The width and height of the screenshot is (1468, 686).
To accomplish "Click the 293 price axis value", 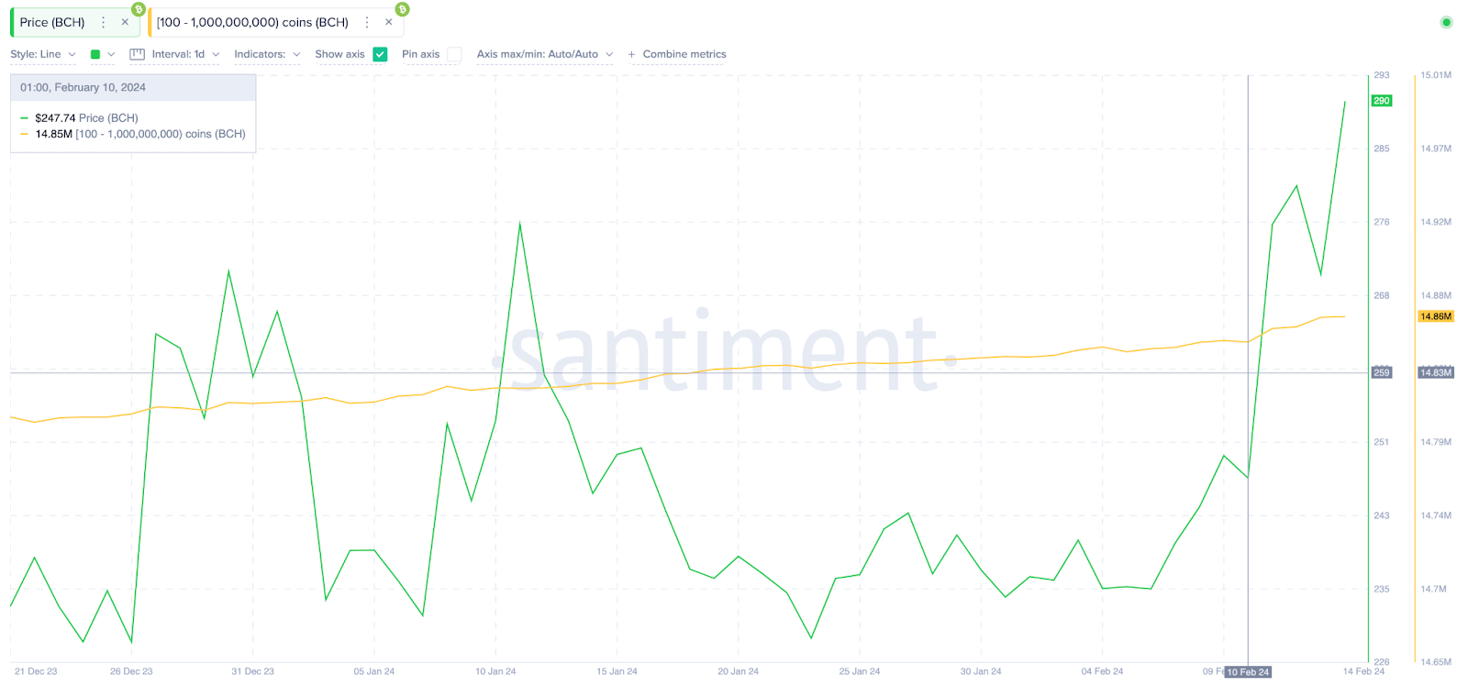I will click(x=1382, y=75).
